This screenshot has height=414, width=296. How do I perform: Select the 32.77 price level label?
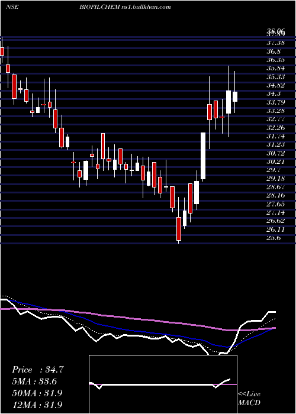point(276,119)
